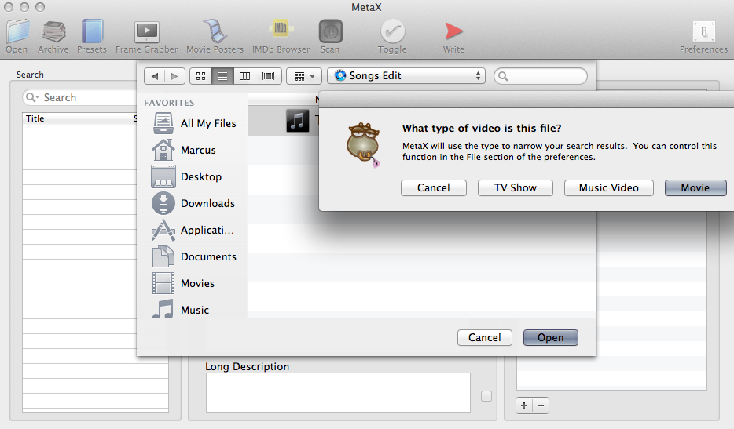
Task: Cancel the file open dialog
Action: [x=485, y=337]
